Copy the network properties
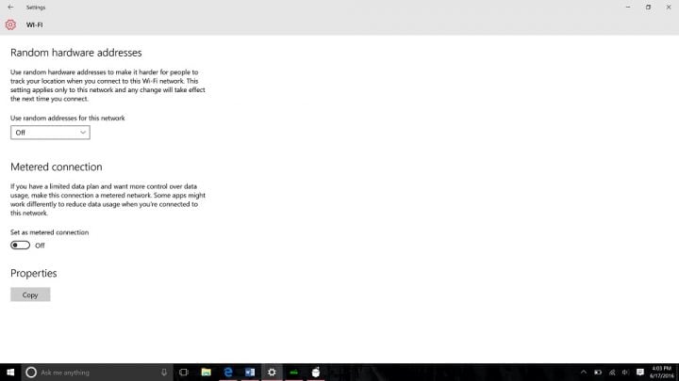The image size is (679, 381). tap(30, 294)
